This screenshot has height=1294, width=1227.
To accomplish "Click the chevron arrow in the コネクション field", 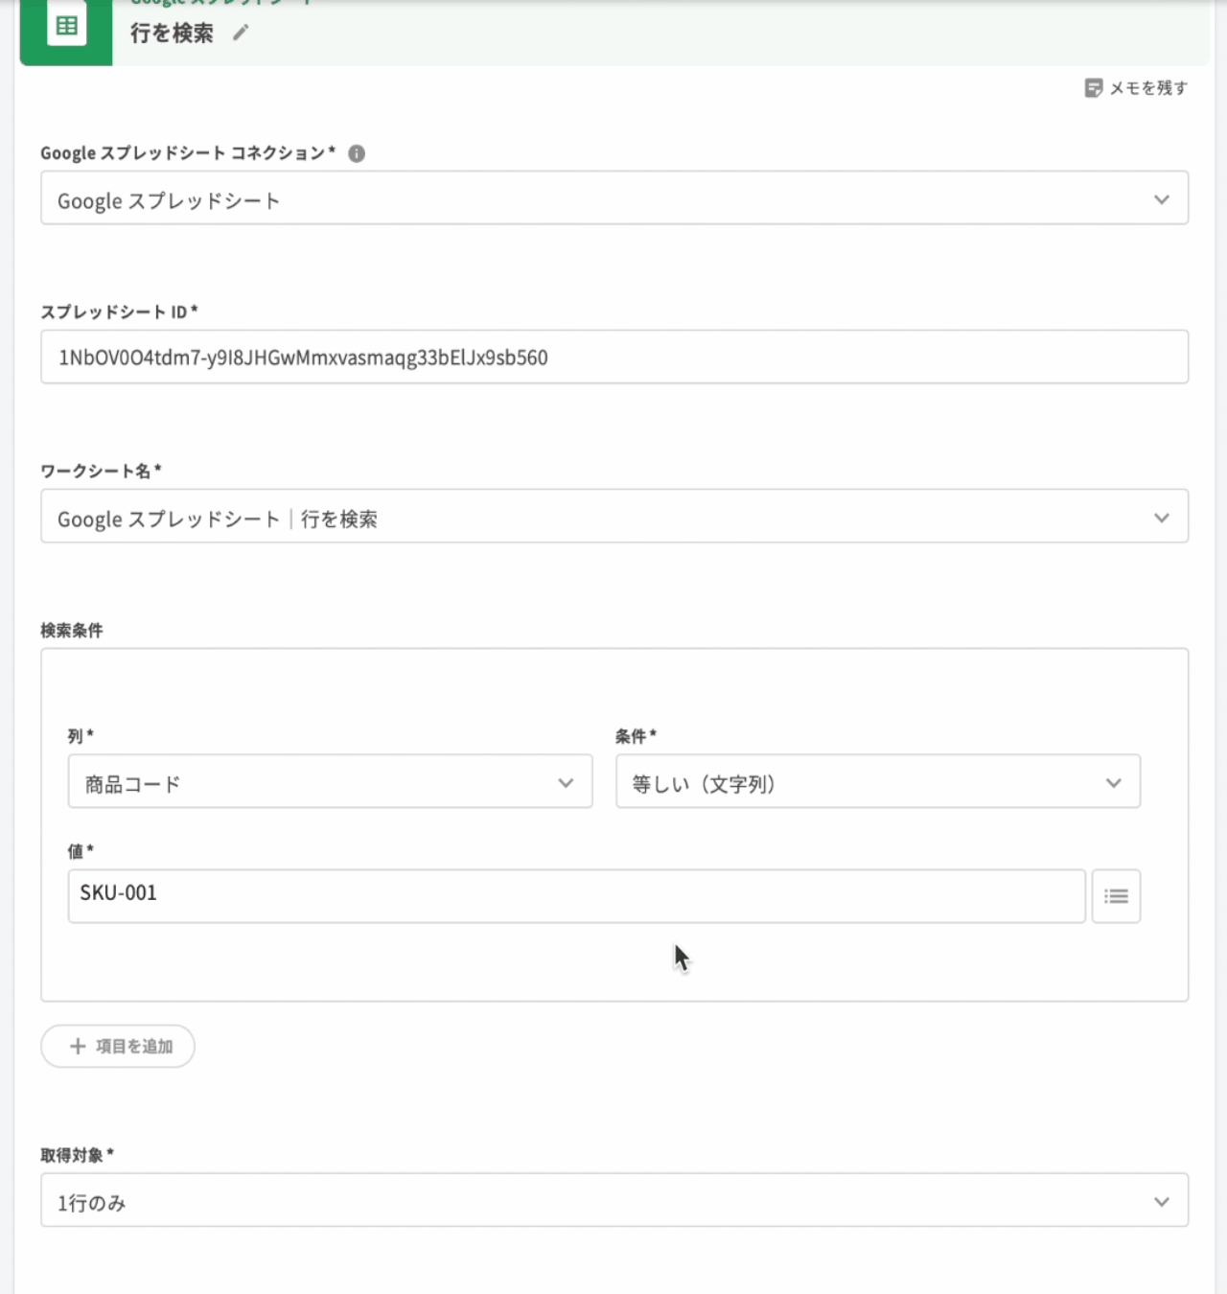I will [1161, 199].
